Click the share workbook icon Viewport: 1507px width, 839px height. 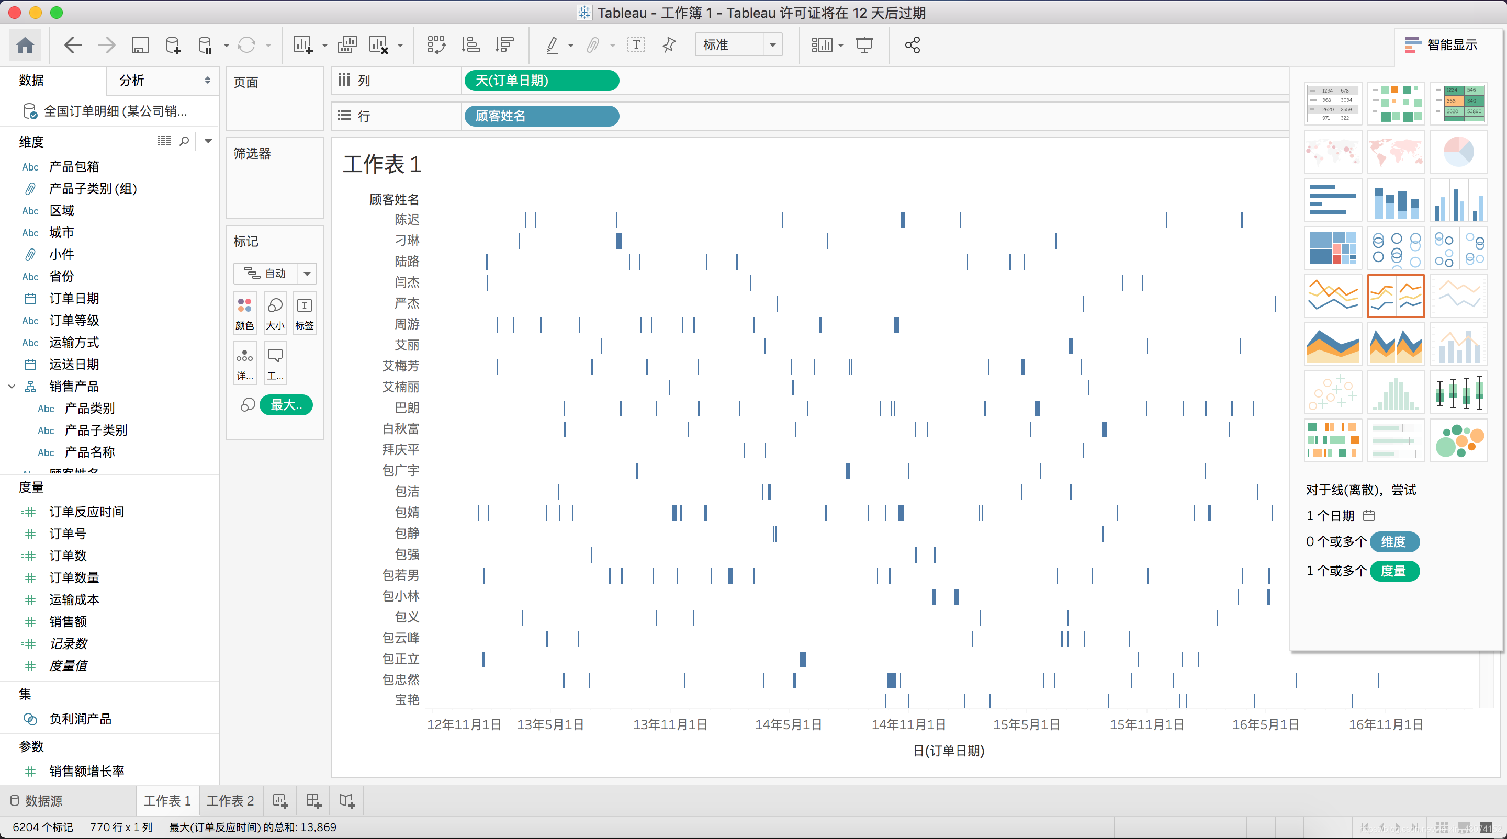pyautogui.click(x=913, y=45)
